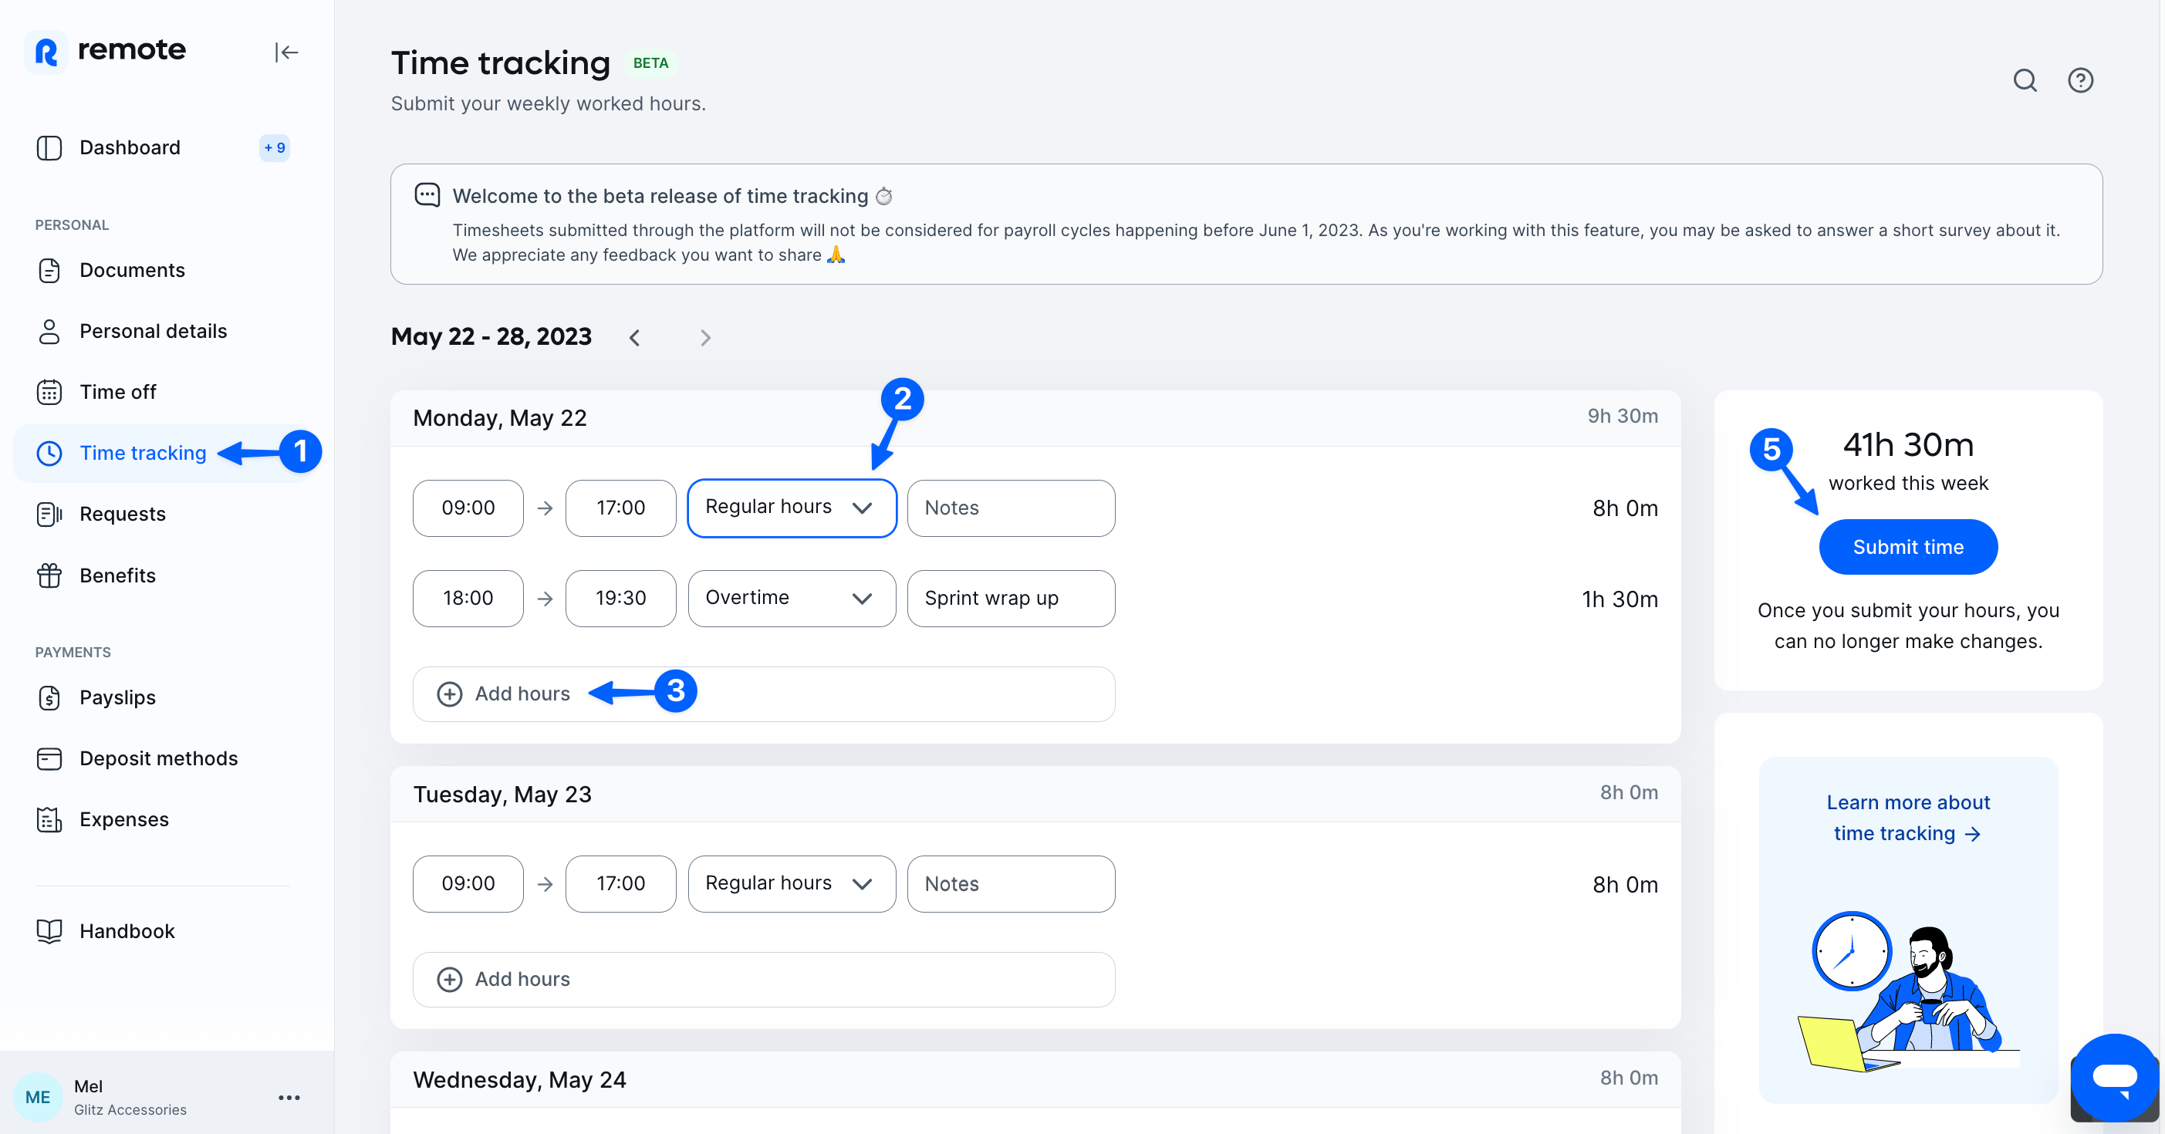Collapse the sidebar with the arrow icon

click(x=286, y=52)
